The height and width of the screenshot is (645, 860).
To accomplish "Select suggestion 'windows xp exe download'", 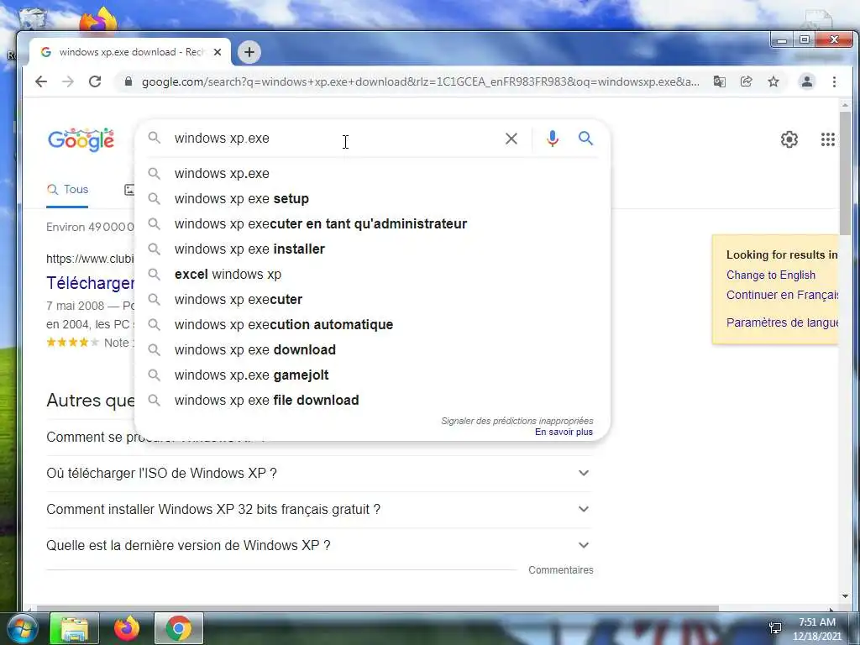I will [372, 350].
